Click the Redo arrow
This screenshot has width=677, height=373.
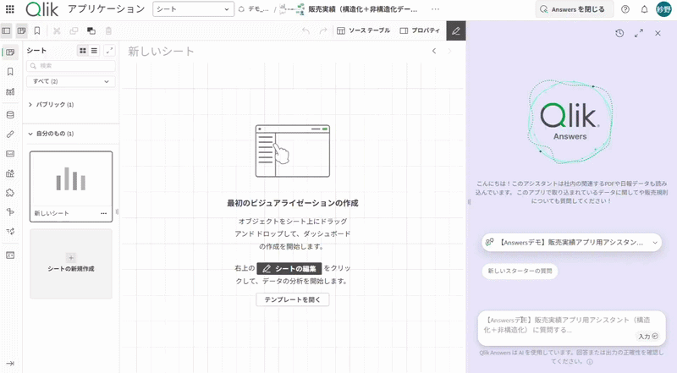click(x=323, y=30)
